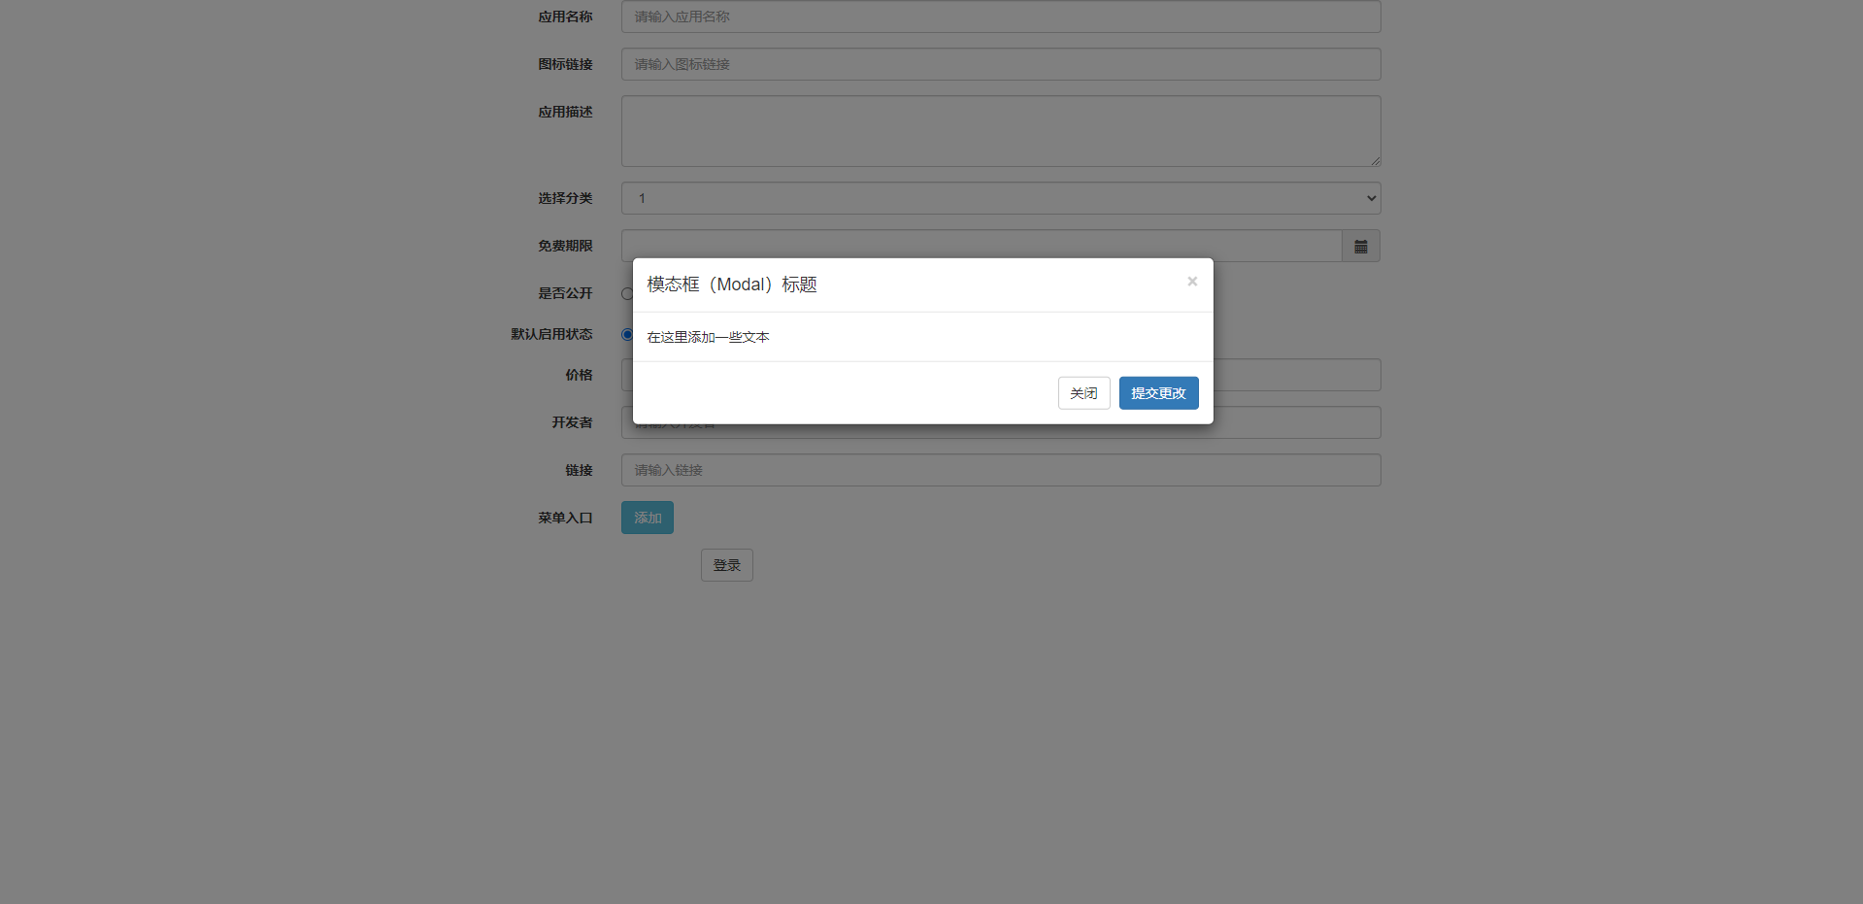
Task: Submit changes with the 提交更改 button
Action: [x=1158, y=393]
